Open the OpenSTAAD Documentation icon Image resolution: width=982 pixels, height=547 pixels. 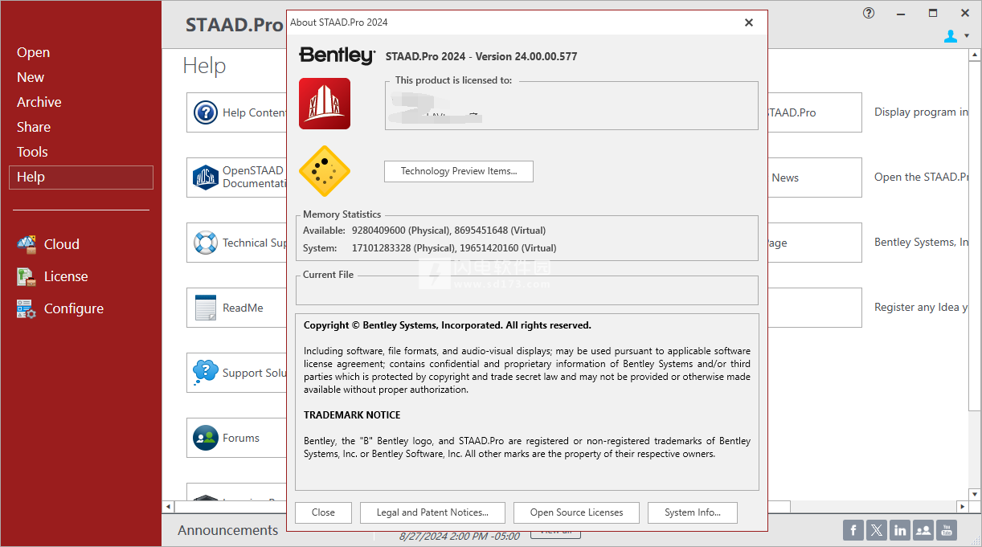206,177
